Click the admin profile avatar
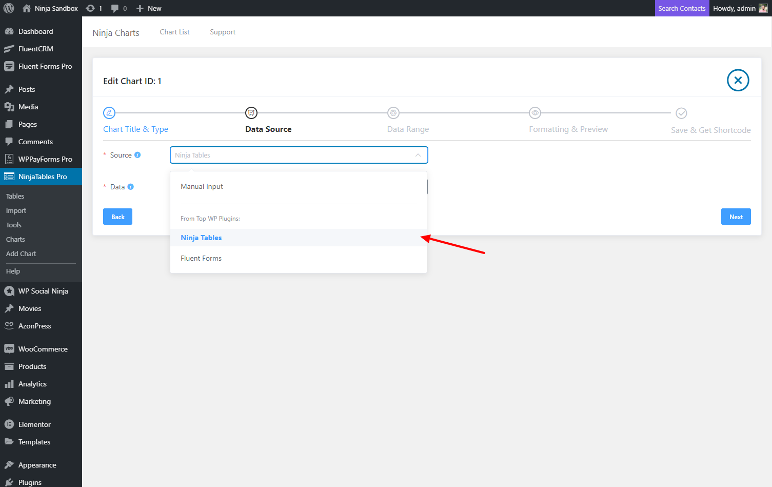This screenshot has height=487, width=772. click(763, 8)
